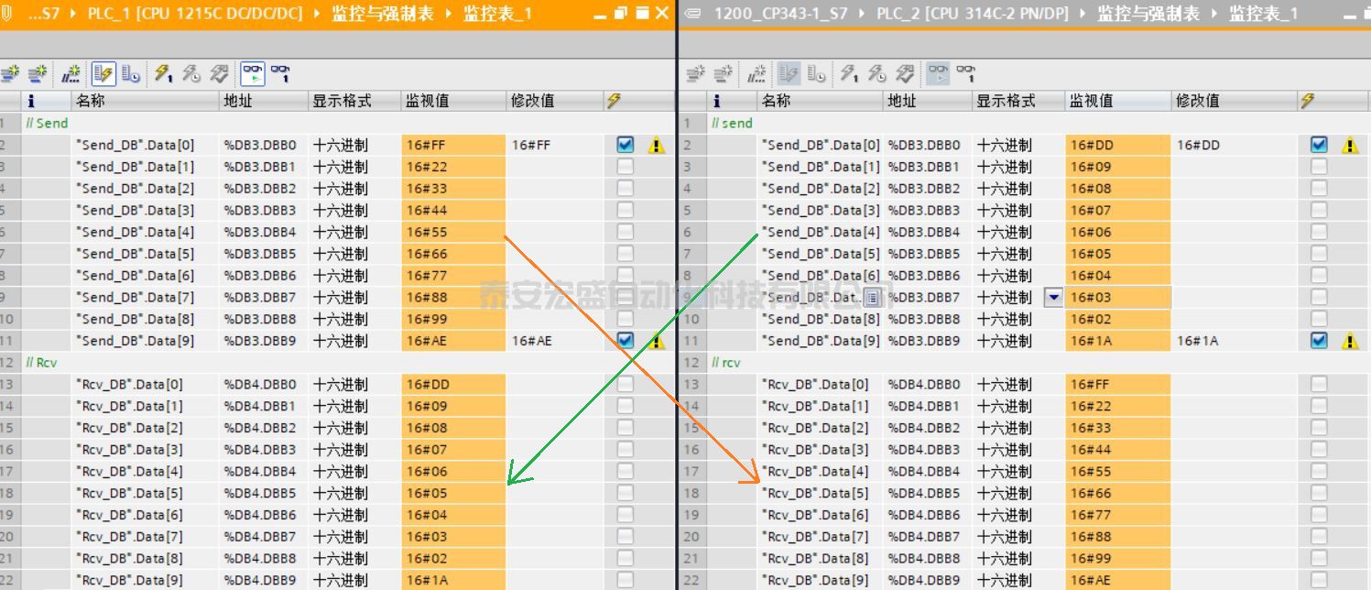
Task: Click 'Monitor once' glasses icon in PLC_2 toolbar
Action: pyautogui.click(x=965, y=74)
